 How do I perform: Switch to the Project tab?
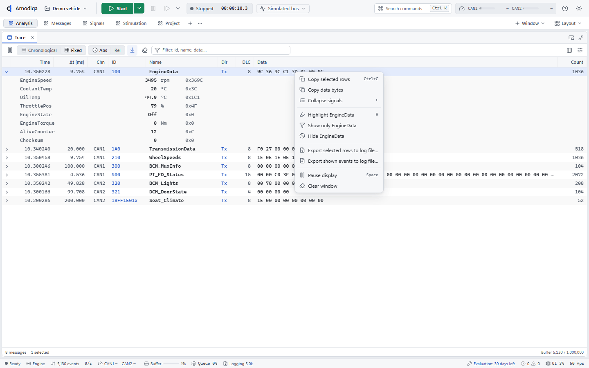[x=169, y=23]
